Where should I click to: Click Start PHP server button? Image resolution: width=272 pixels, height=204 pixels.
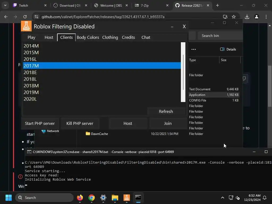[40, 123]
